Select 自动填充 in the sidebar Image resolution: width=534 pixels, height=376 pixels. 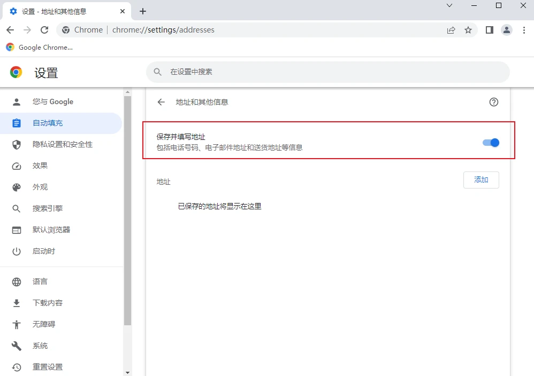[x=62, y=123]
